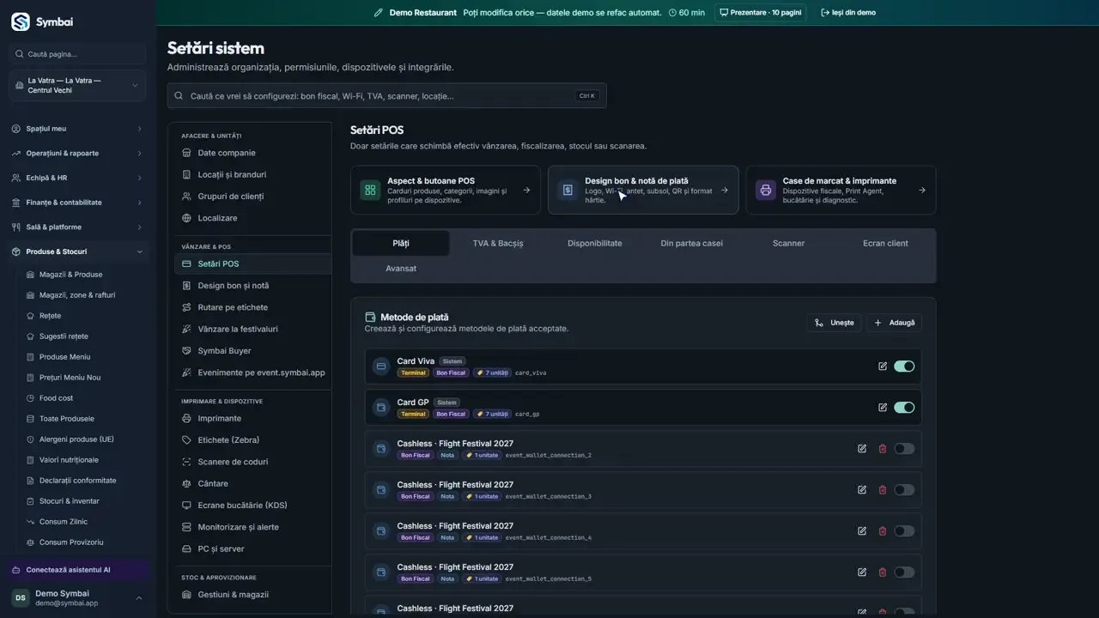Image resolution: width=1099 pixels, height=618 pixels.
Task: Click the Ieși din demo link
Action: pyautogui.click(x=848, y=13)
